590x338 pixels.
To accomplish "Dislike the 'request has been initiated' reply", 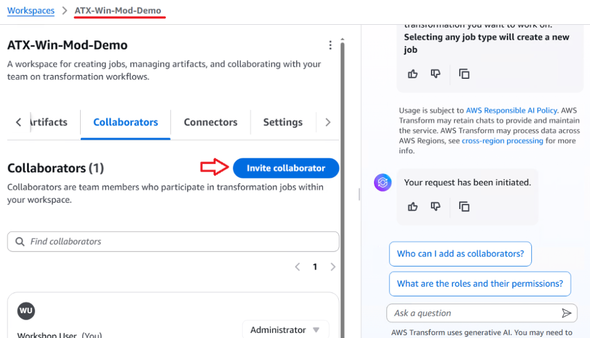I will pyautogui.click(x=436, y=206).
